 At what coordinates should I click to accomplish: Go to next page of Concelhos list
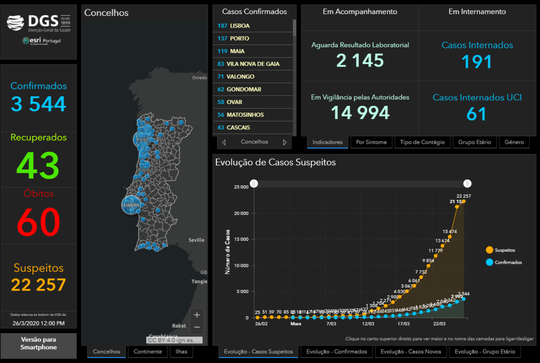click(x=285, y=142)
